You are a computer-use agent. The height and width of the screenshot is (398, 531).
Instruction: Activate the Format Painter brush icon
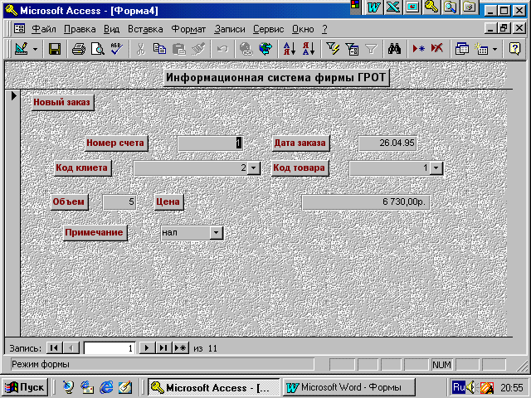(198, 50)
